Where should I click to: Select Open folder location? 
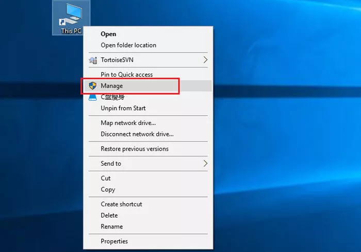point(128,45)
